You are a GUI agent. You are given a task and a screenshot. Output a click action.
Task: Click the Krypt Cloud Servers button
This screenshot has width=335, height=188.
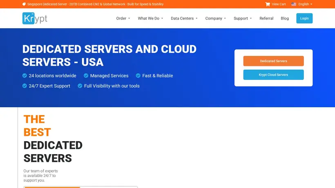(x=273, y=75)
